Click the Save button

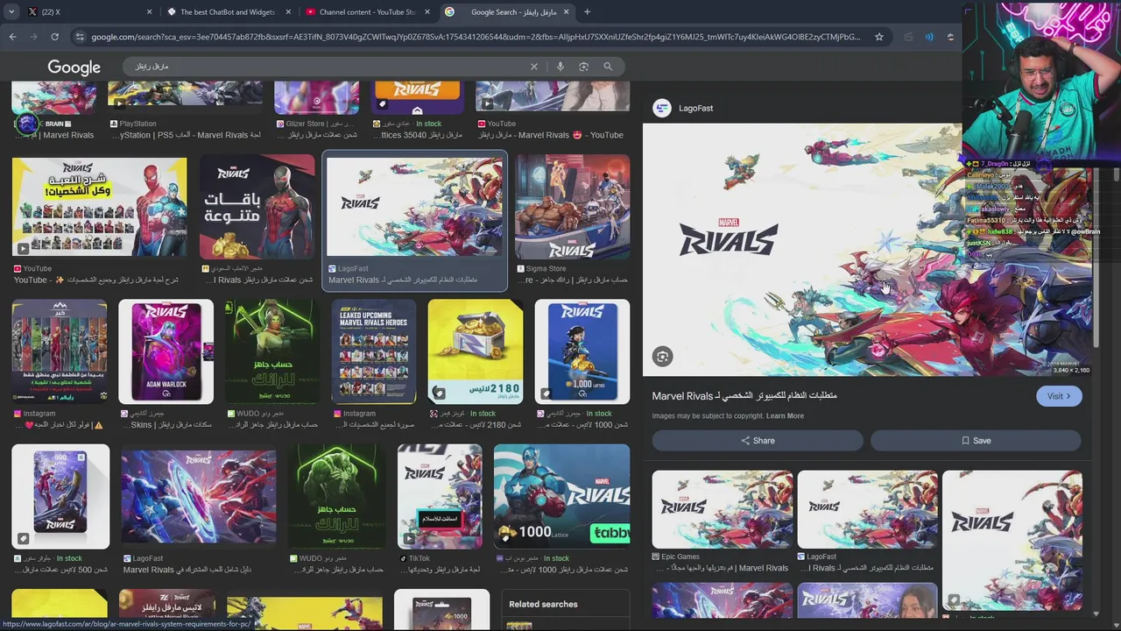click(x=976, y=441)
